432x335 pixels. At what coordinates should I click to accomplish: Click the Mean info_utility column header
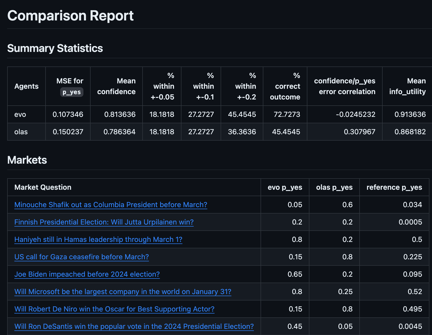[407, 86]
